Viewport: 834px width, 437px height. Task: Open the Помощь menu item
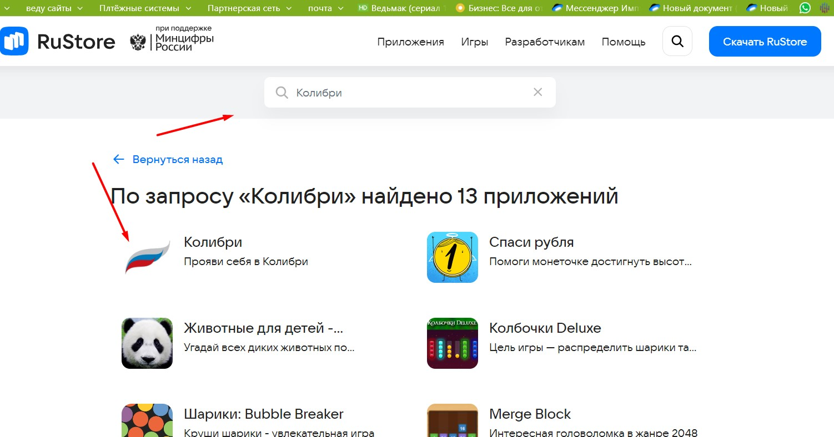(624, 42)
